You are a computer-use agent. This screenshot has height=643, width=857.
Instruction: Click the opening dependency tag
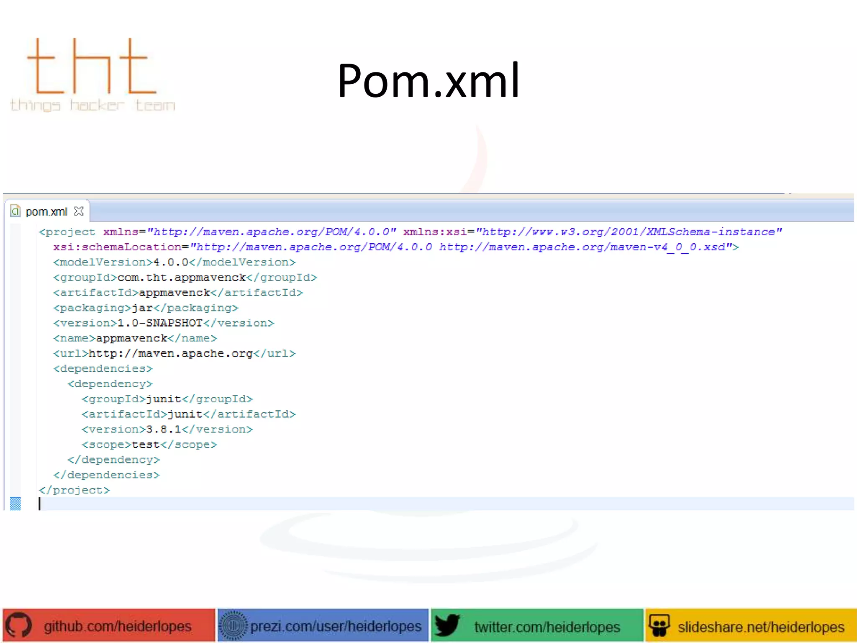click(110, 384)
